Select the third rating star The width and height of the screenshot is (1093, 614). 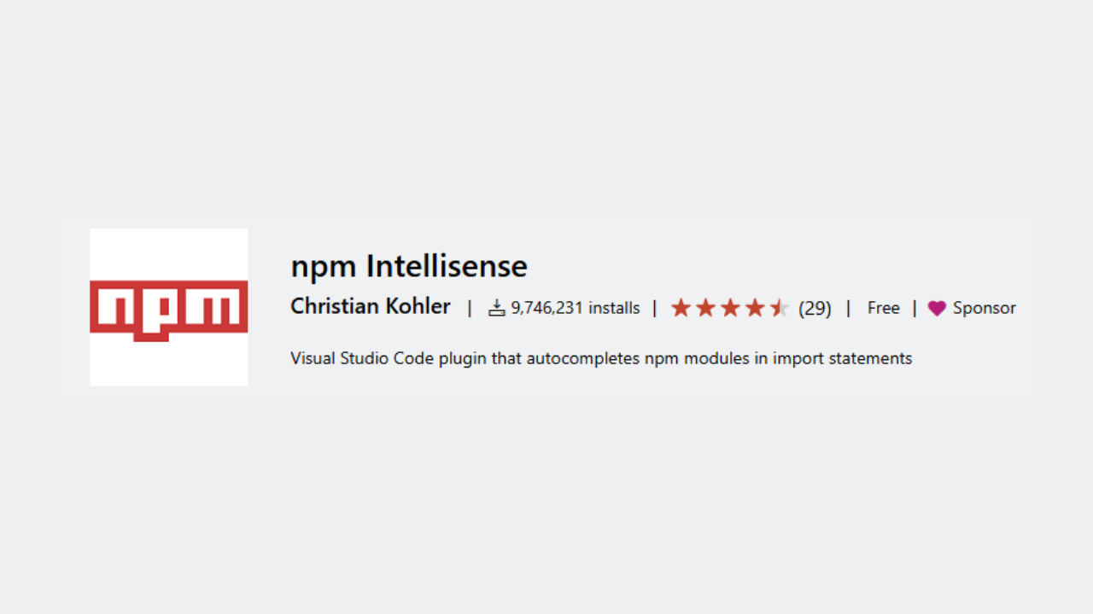tap(730, 308)
